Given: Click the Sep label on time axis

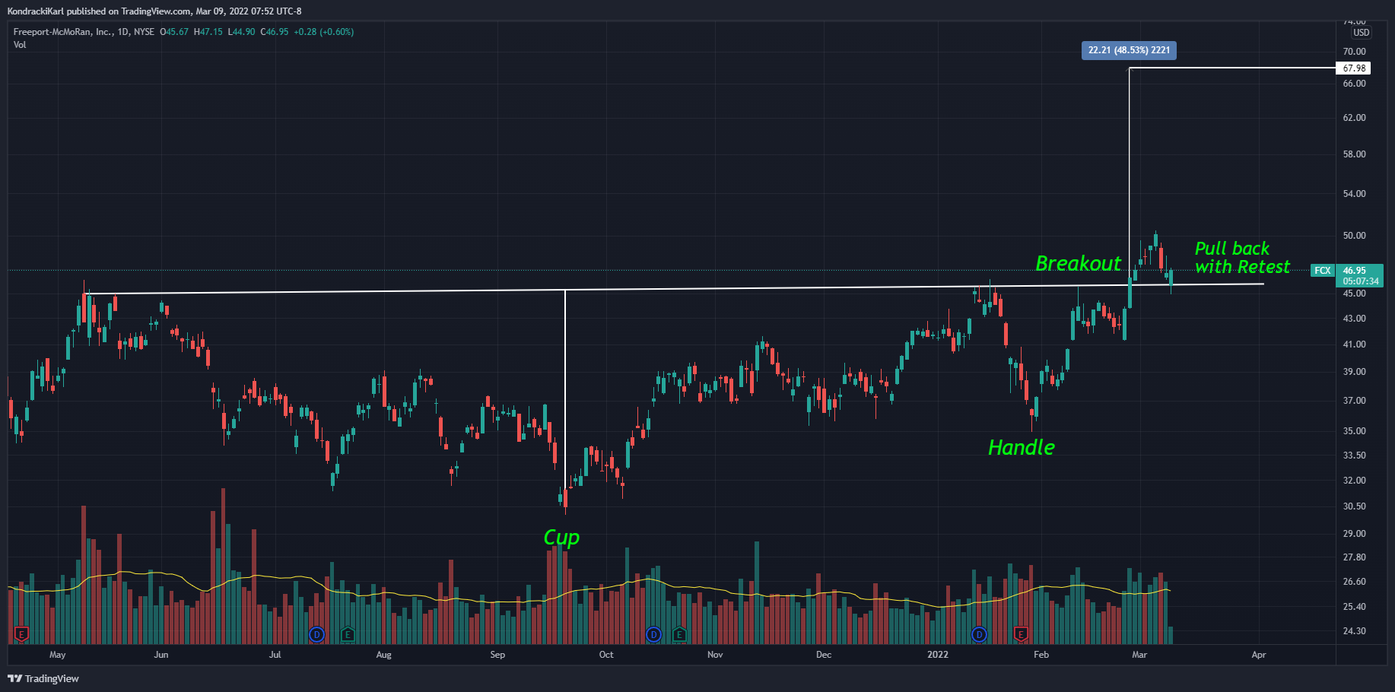Looking at the screenshot, I should pyautogui.click(x=497, y=655).
